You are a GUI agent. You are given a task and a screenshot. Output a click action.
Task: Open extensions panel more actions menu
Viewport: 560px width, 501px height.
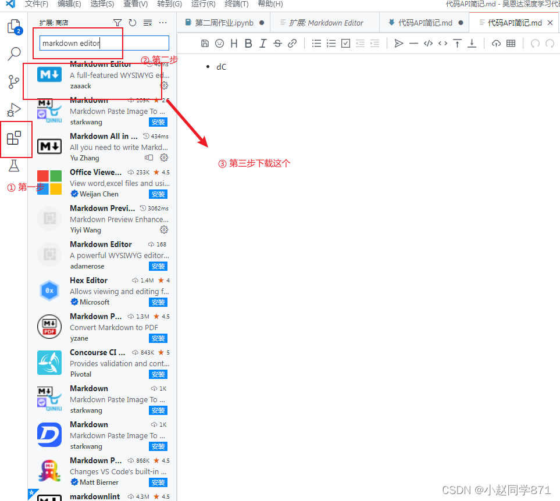(163, 23)
